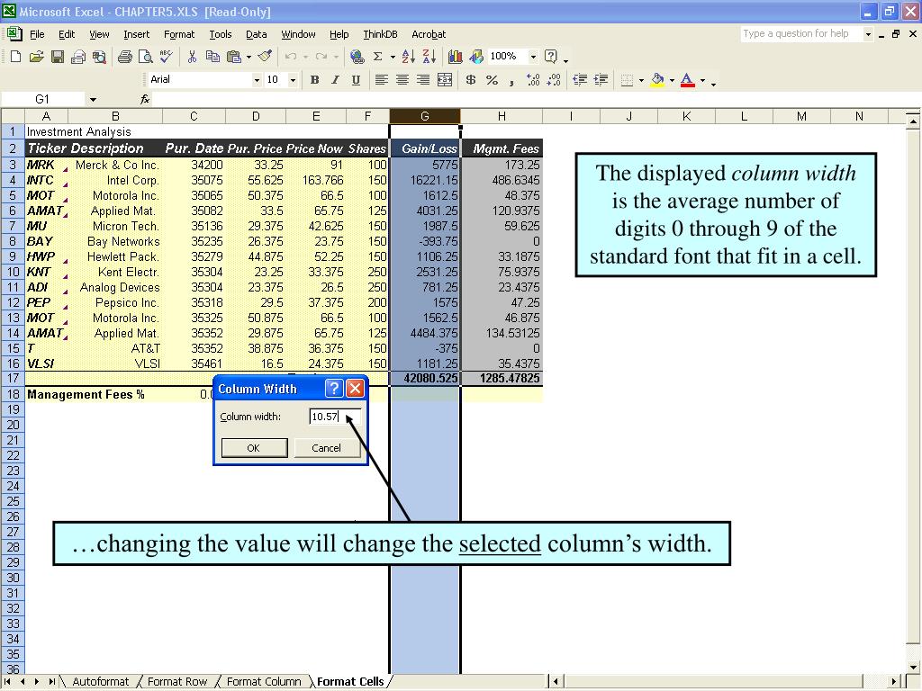The width and height of the screenshot is (922, 691).
Task: Expand the Arial font name dropdown
Action: 257,80
